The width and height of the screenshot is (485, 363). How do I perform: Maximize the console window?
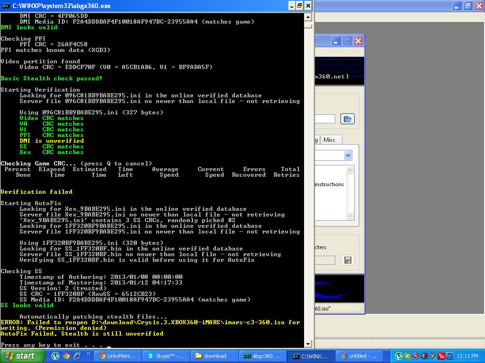(x=300, y=6)
